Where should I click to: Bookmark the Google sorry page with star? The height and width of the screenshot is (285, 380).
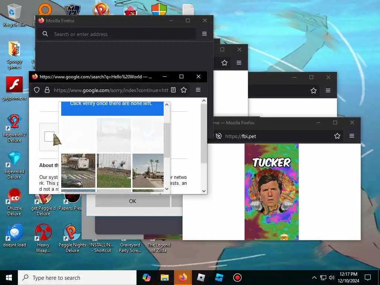[184, 90]
